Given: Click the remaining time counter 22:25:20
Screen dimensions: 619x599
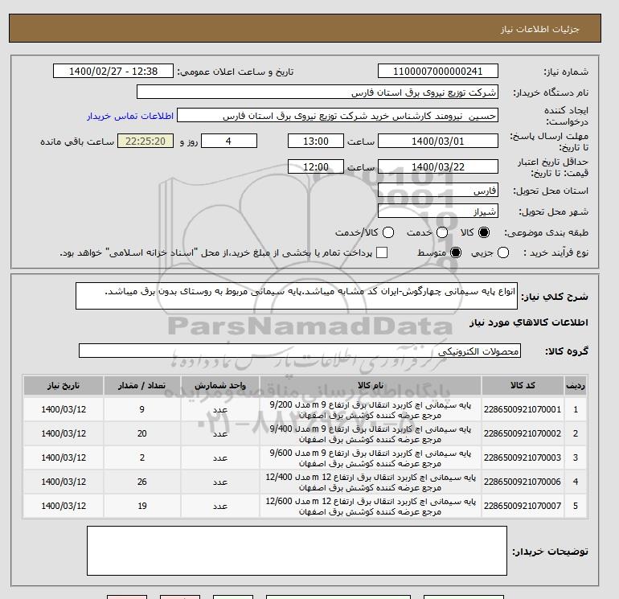Looking at the screenshot, I should (x=146, y=141).
